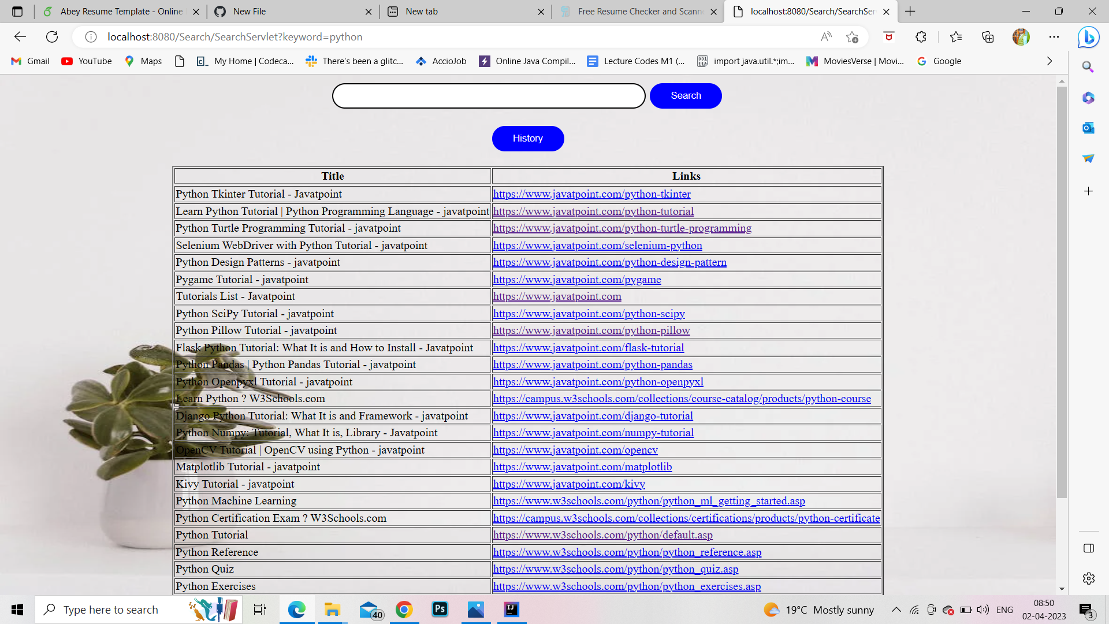This screenshot has height=624, width=1109.
Task: Reload the page with Refresh icon
Action: [x=52, y=37]
